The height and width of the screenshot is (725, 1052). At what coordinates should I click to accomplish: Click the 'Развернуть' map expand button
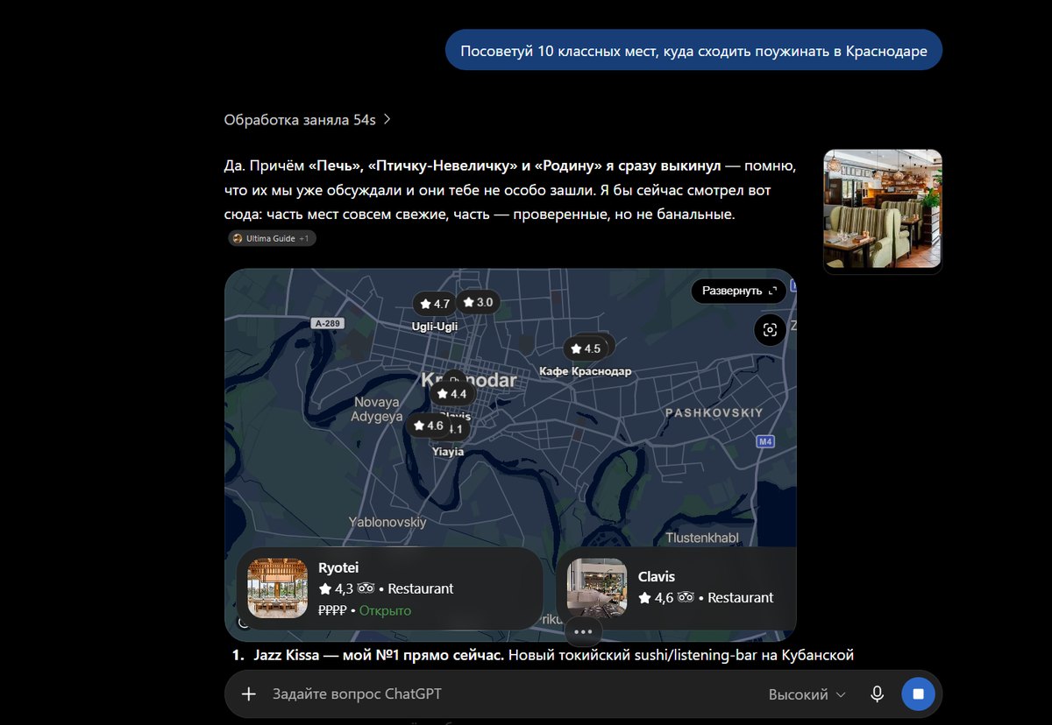coord(739,291)
